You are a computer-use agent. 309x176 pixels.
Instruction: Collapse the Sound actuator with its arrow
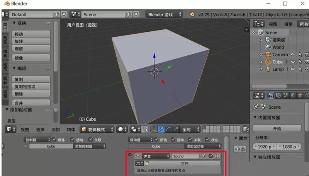[138, 156]
